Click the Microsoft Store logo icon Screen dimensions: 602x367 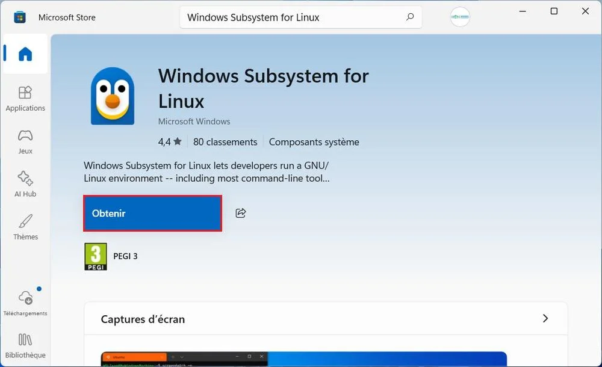[20, 17]
